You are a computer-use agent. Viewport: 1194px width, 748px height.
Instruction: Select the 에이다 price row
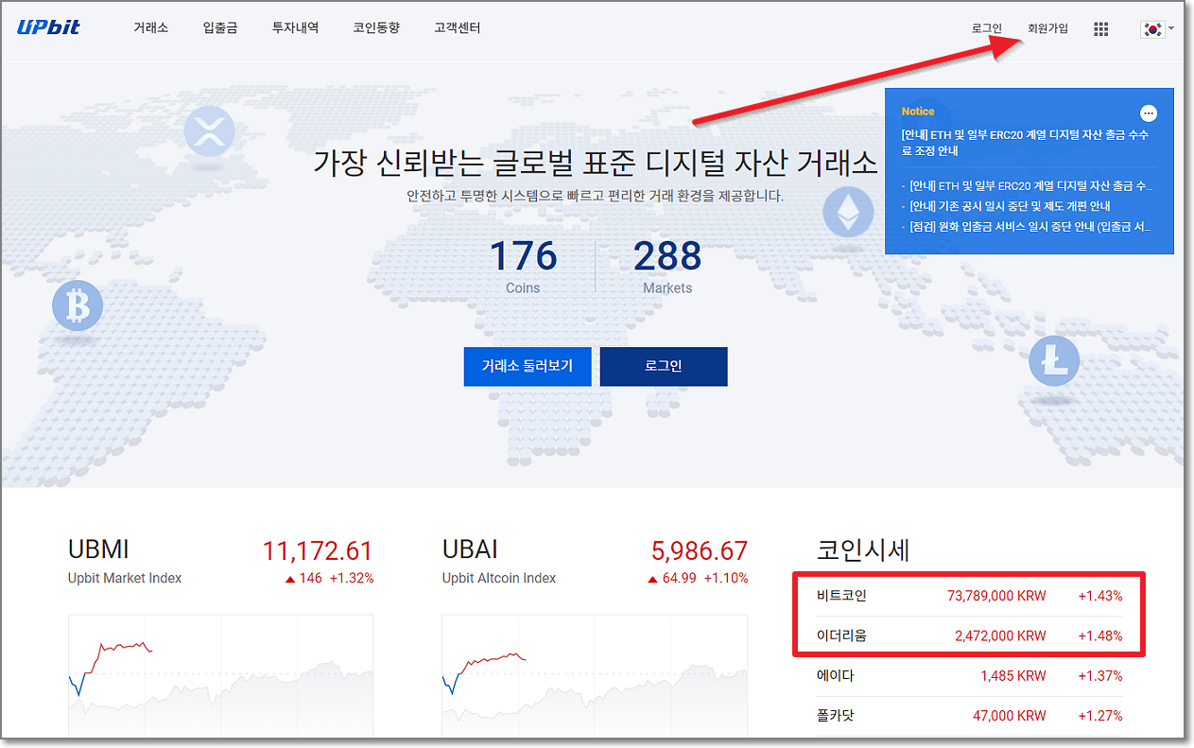click(969, 676)
